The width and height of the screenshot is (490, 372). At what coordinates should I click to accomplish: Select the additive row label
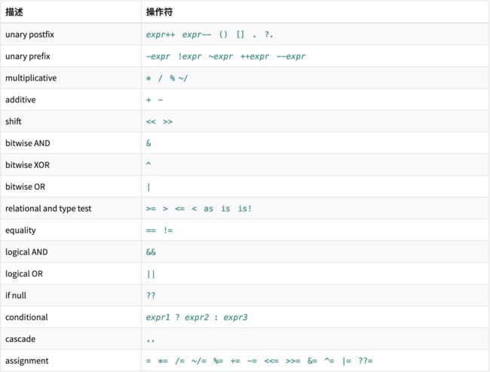point(20,99)
